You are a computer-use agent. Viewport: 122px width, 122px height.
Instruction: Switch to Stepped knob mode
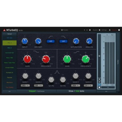[x=32, y=91]
